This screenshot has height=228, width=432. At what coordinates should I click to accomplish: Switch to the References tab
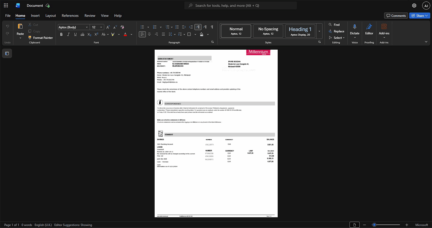click(70, 15)
